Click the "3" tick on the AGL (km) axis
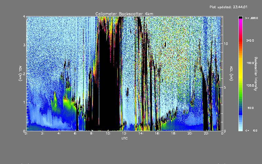The height and width of the screenshot is (164, 262). pyautogui.click(x=24, y=45)
